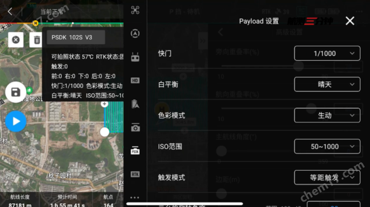This screenshot has width=370, height=207.
Task: Click the 色彩模式 setting label
Action: click(172, 115)
